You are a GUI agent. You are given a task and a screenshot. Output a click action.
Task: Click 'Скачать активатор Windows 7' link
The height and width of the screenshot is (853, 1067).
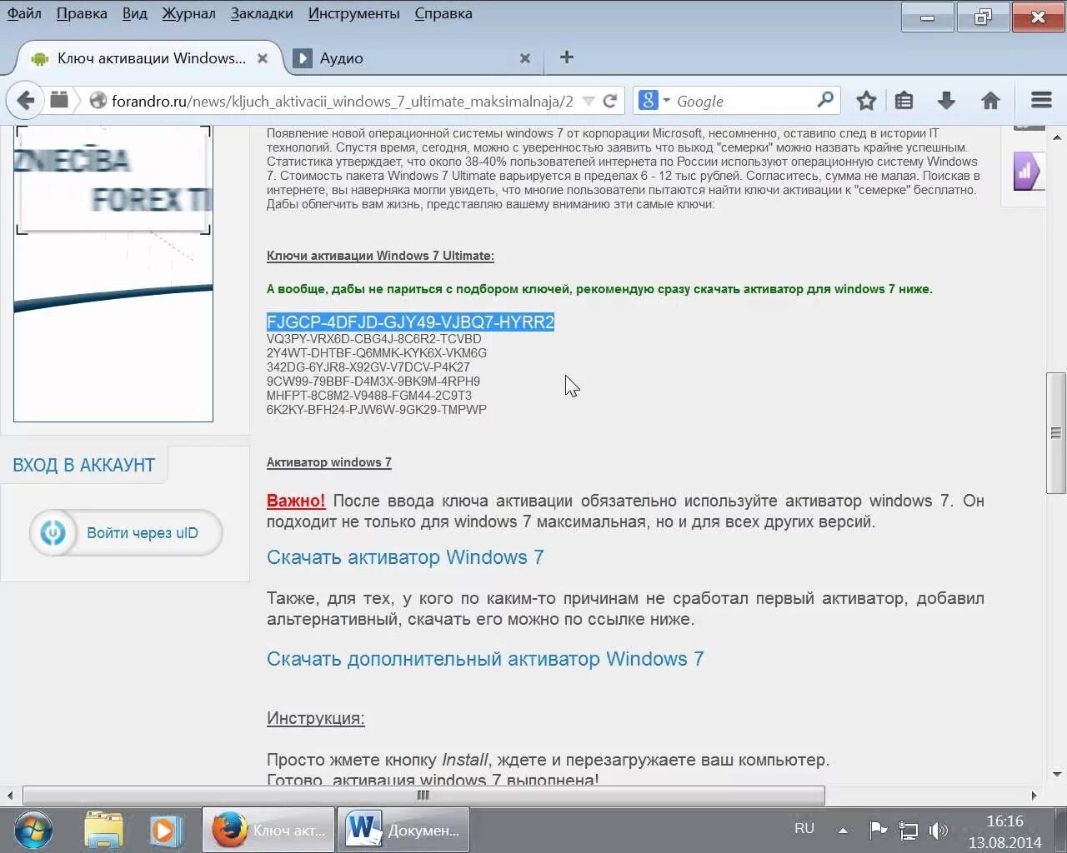pos(405,557)
